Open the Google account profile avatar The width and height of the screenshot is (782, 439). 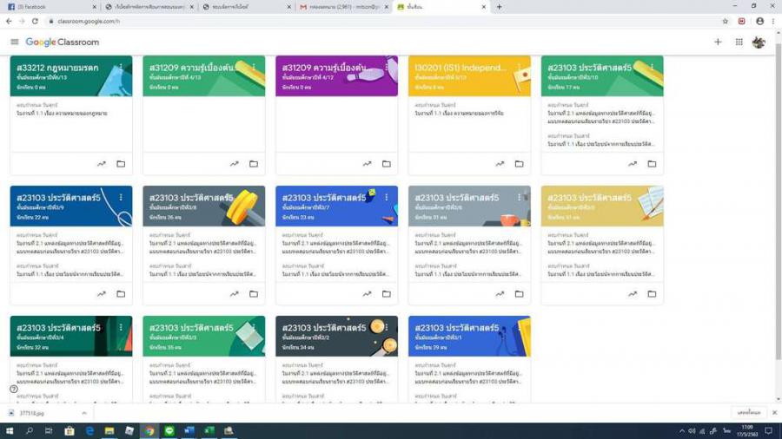pyautogui.click(x=759, y=42)
